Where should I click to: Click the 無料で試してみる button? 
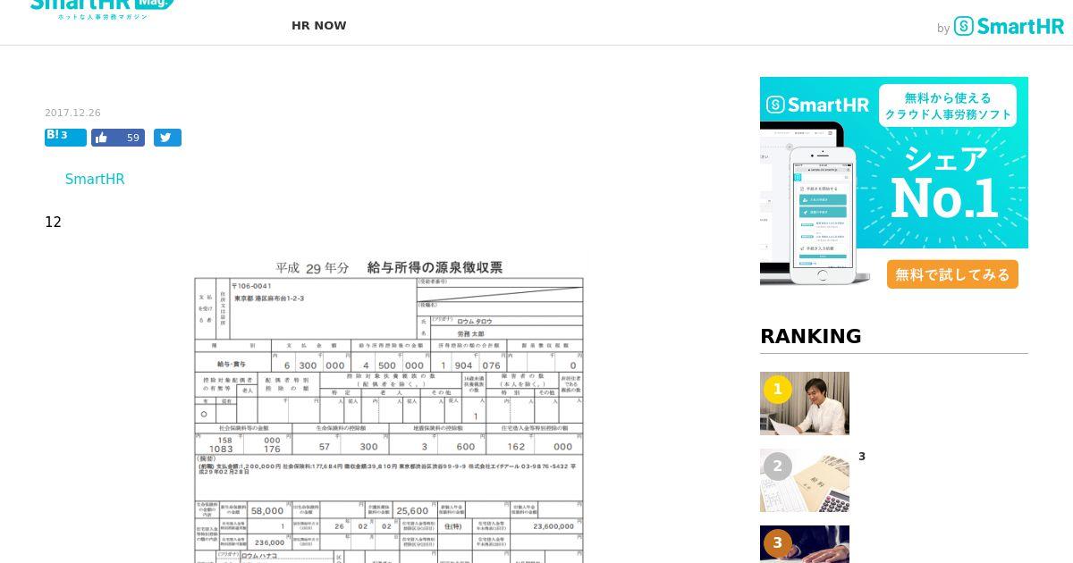click(952, 274)
